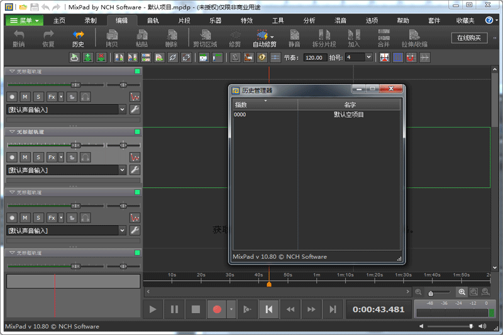The width and height of the screenshot is (503, 335).
Task: Arm record on the first track
Action: pos(12,97)
